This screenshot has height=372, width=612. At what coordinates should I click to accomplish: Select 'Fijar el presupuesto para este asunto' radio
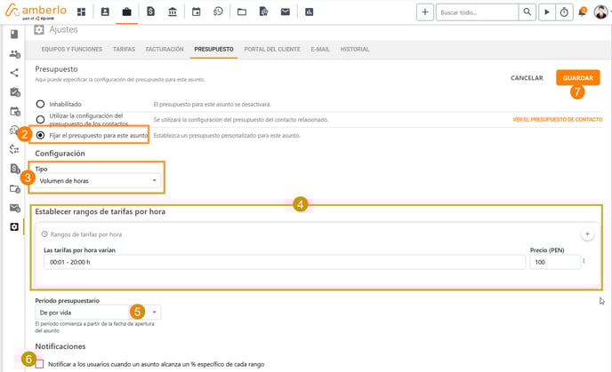coord(40,135)
